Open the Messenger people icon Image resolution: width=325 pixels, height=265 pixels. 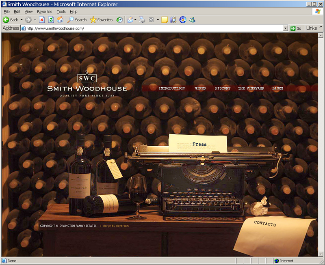click(192, 20)
